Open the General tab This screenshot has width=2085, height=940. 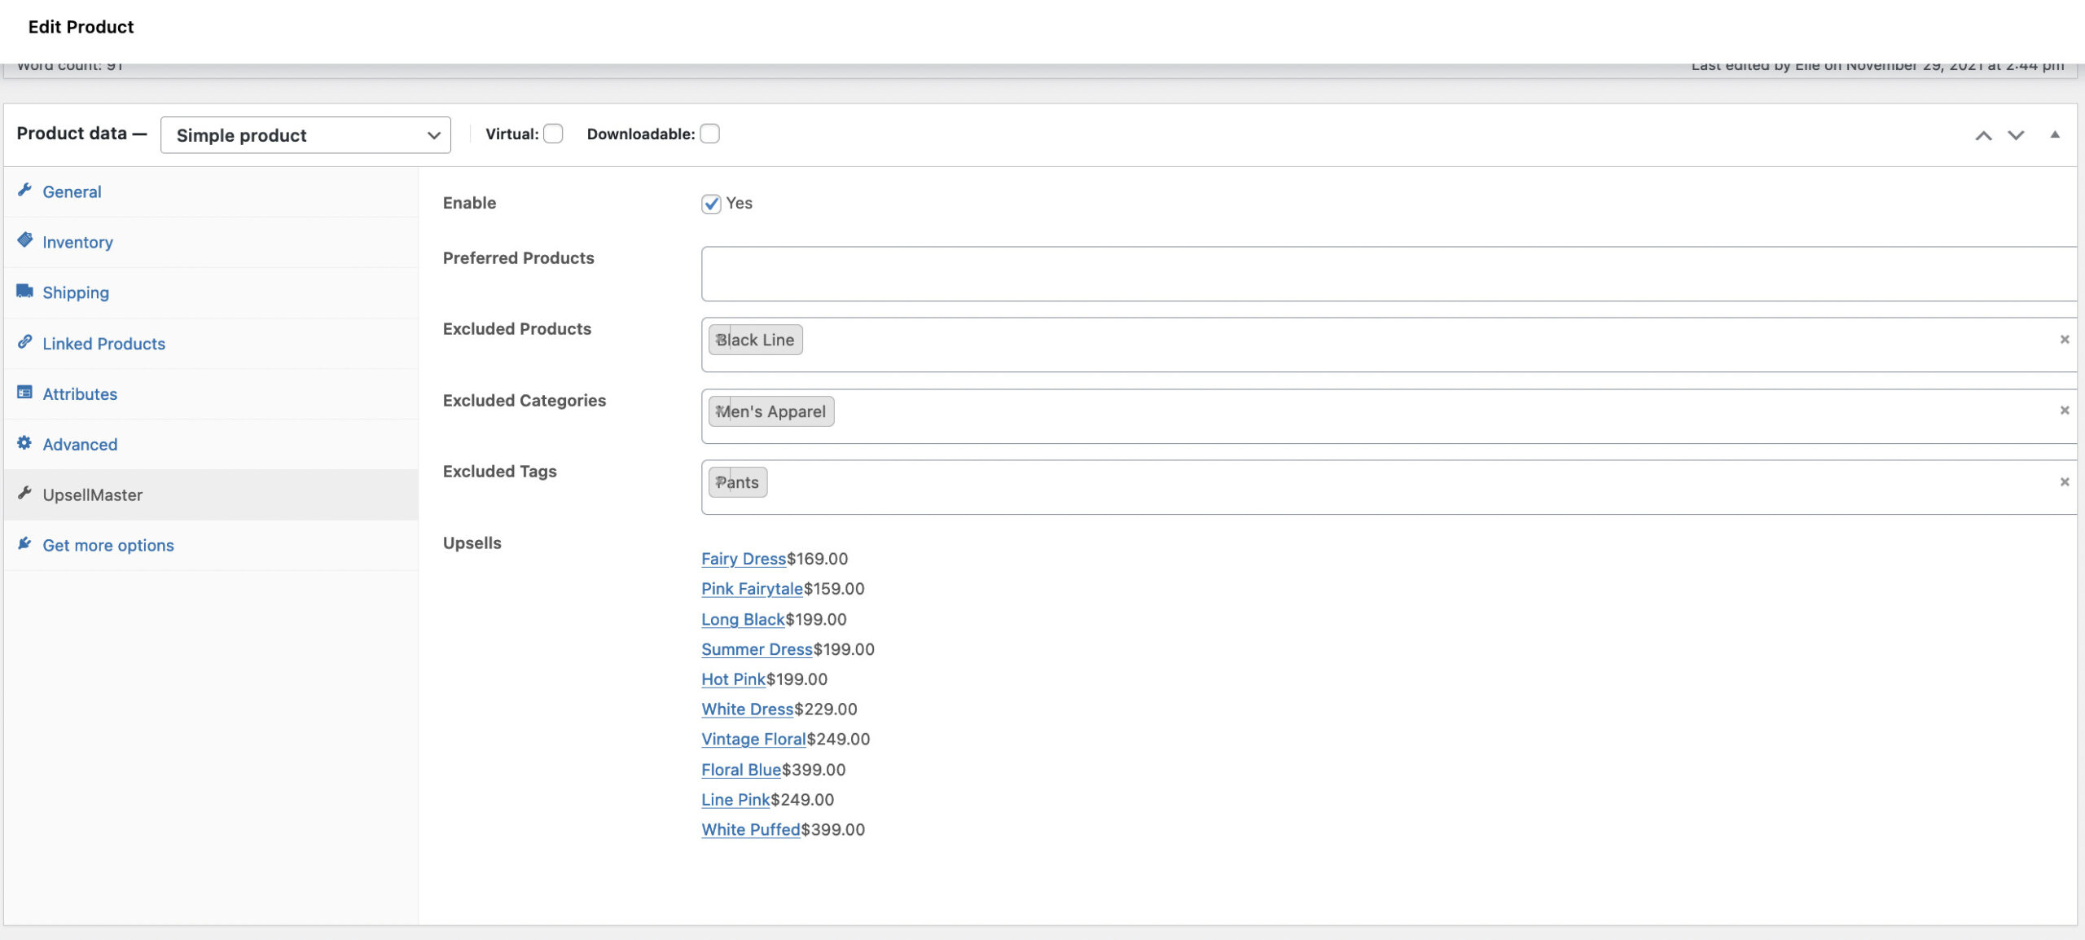tap(211, 191)
